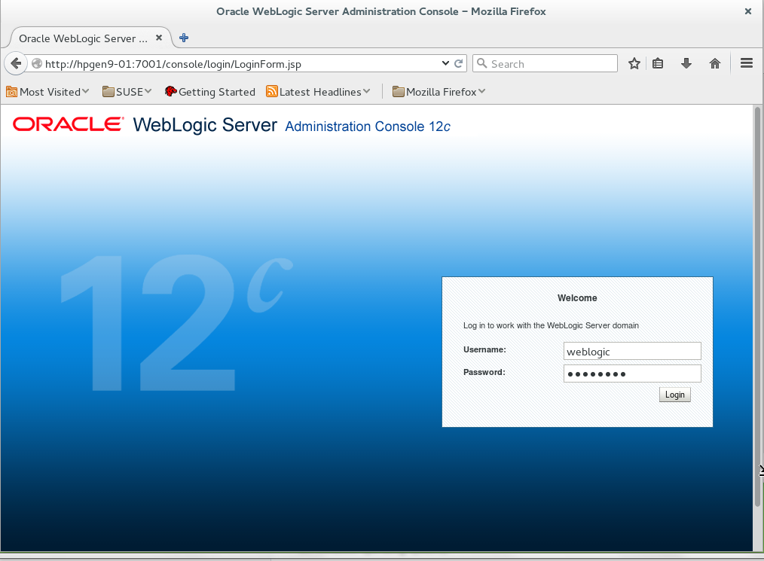The width and height of the screenshot is (764, 561).
Task: Open the Most Visited bookmarks dropdown
Action: point(47,91)
